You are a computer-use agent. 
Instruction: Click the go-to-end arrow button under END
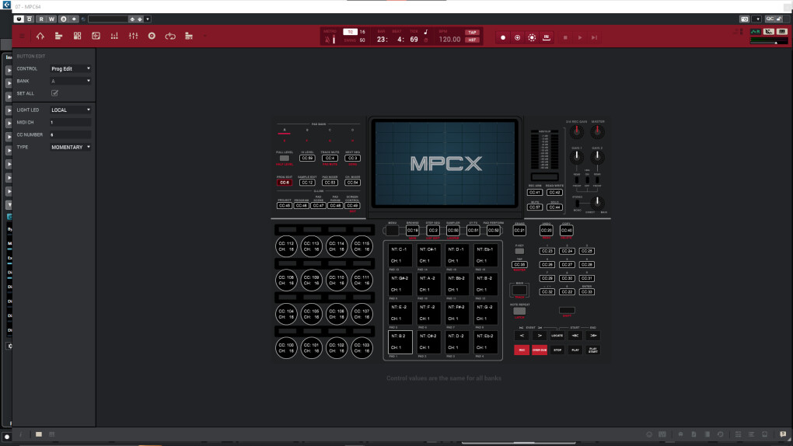click(x=593, y=335)
